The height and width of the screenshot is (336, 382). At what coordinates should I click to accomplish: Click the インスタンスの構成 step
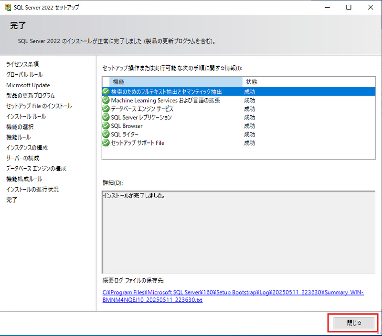point(27,148)
